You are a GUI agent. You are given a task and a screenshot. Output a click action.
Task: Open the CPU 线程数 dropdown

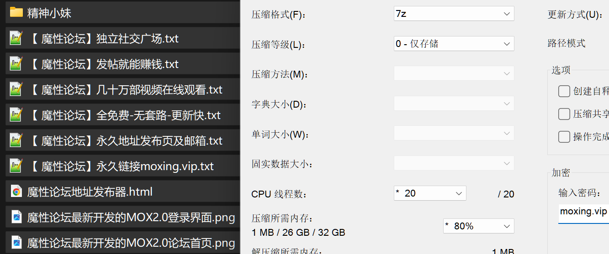pyautogui.click(x=430, y=193)
